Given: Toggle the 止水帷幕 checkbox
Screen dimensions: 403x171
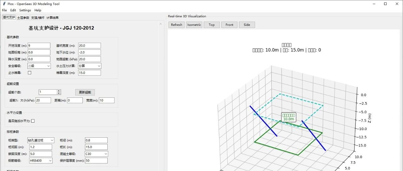Looking at the screenshot, I should (30, 73).
